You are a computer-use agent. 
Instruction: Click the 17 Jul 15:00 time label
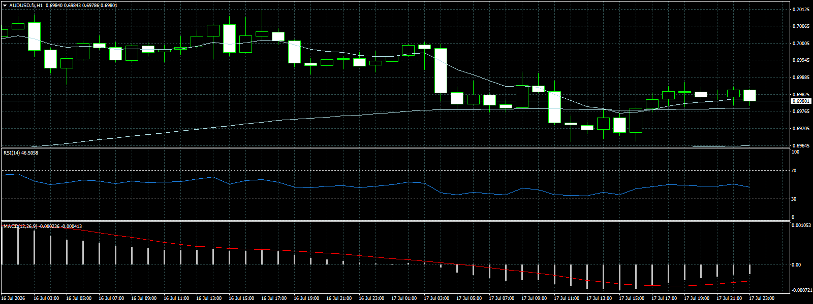pyautogui.click(x=632, y=298)
